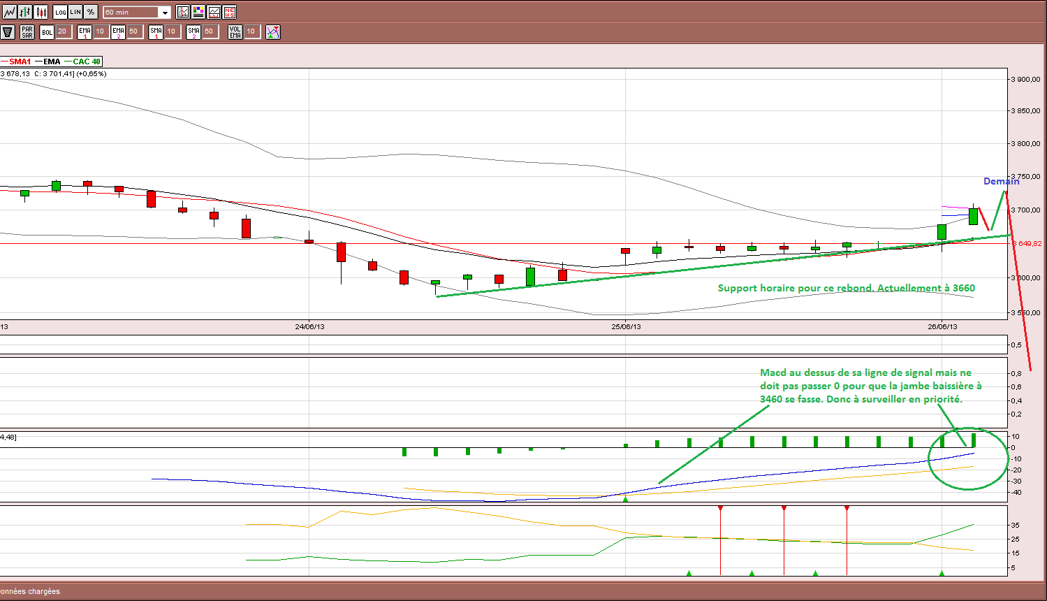Click the 25/06/13 date label
Screen dimensions: 1047x601
point(626,326)
